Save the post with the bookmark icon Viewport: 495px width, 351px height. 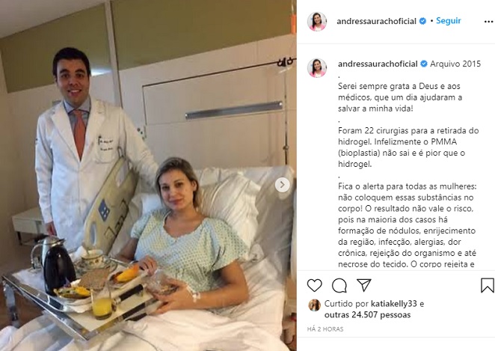(x=487, y=285)
